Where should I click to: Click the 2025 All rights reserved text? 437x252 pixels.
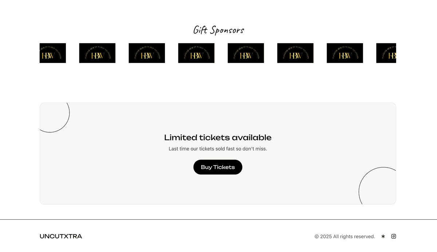pyautogui.click(x=345, y=236)
